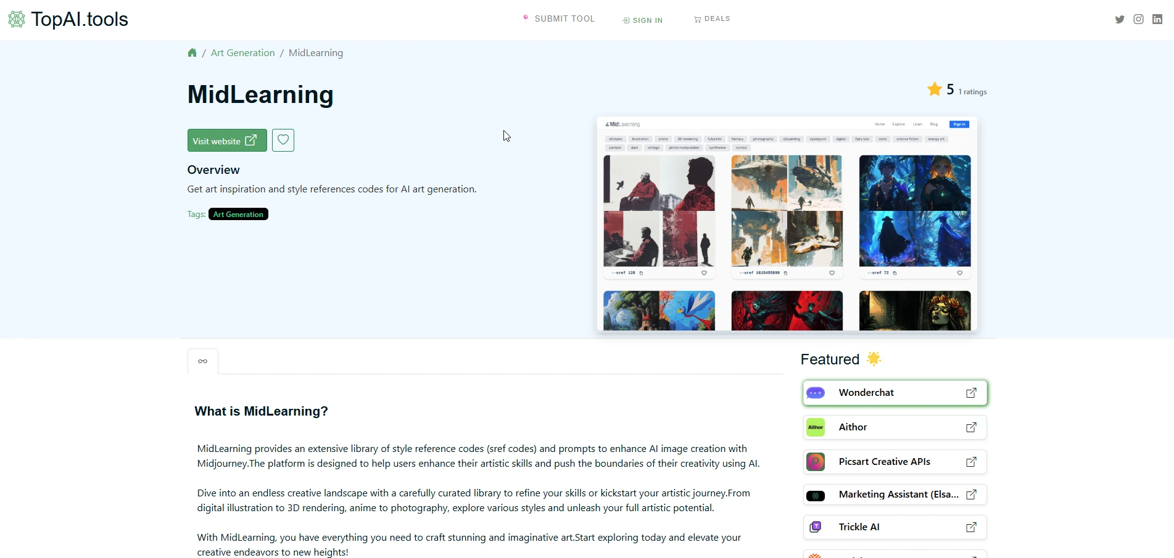
Task: Click the MidLearning page title
Action: [x=260, y=94]
